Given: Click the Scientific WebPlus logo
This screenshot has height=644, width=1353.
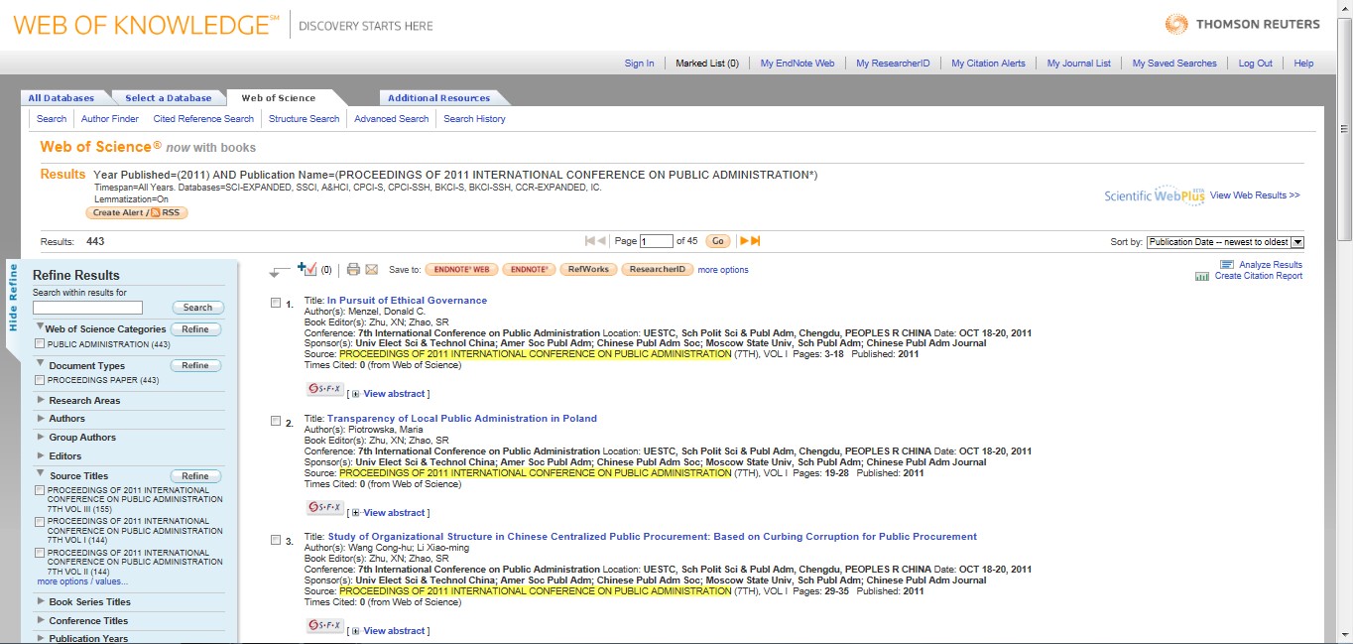Looking at the screenshot, I should pos(1155,195).
